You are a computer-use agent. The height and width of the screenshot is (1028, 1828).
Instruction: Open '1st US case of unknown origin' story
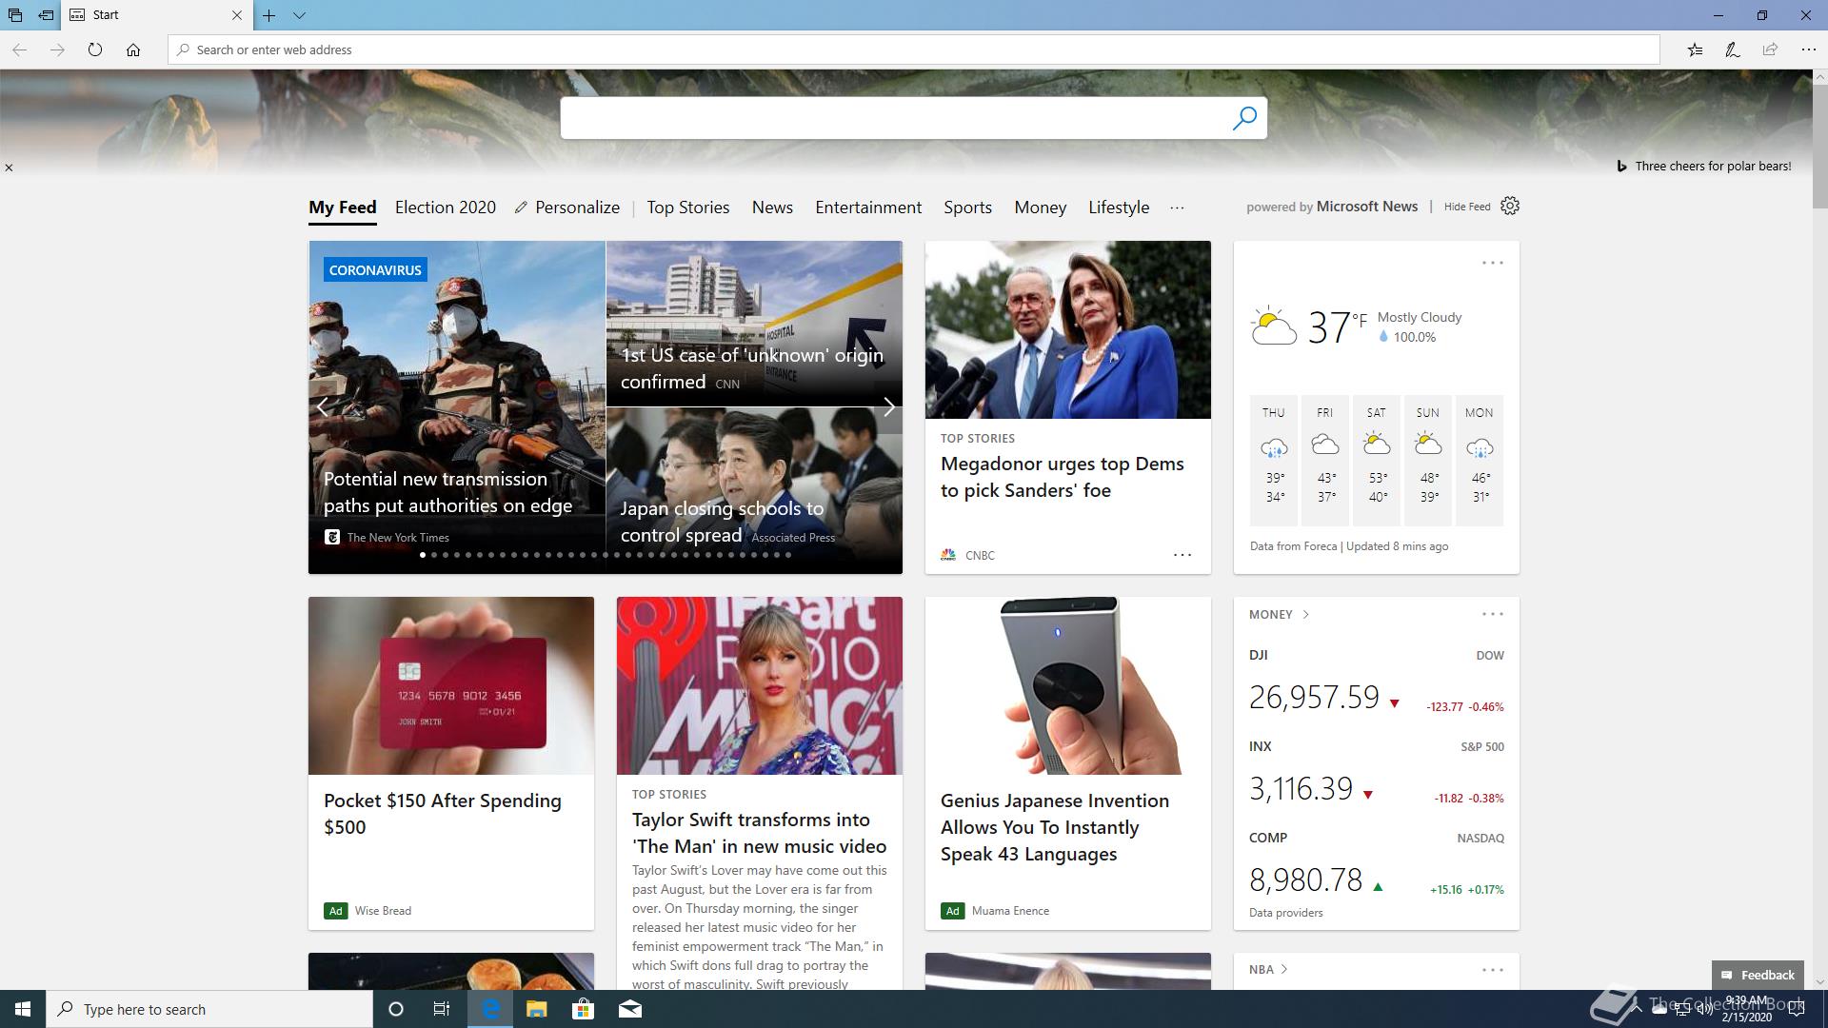(752, 368)
